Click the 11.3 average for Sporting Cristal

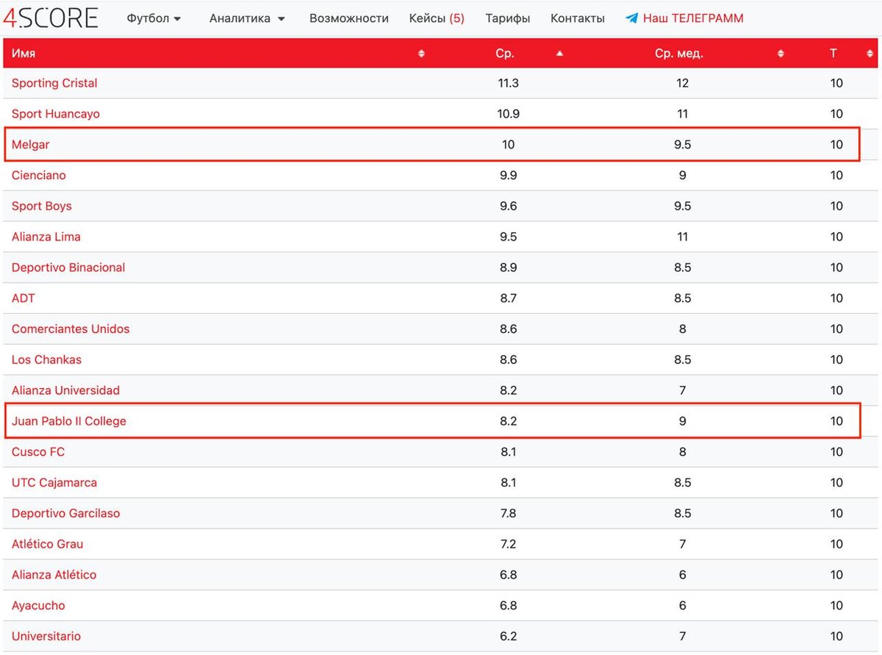[509, 83]
